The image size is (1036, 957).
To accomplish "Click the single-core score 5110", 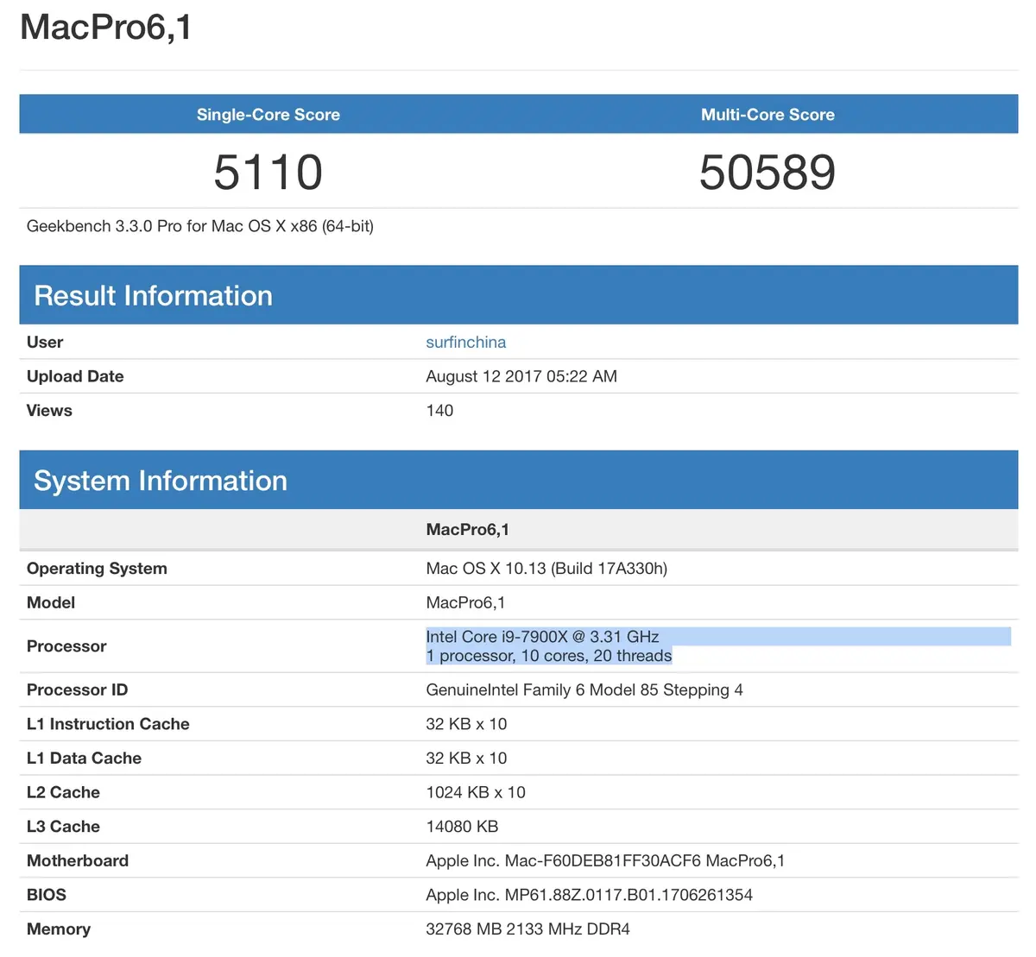I will click(x=268, y=172).
